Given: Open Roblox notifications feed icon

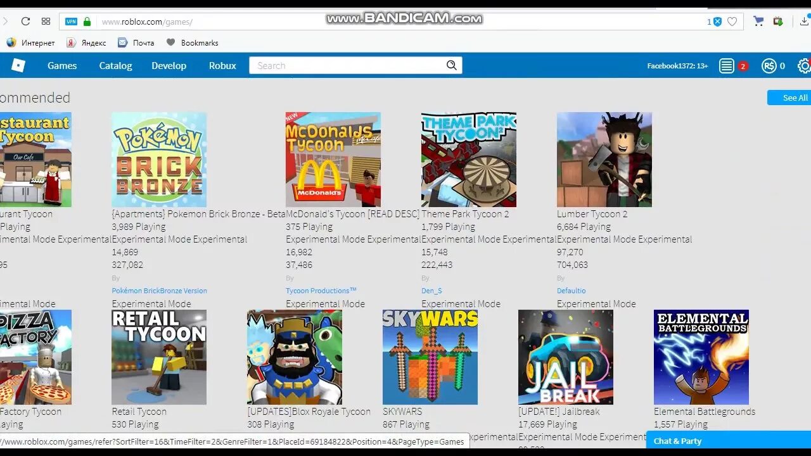Looking at the screenshot, I should (727, 66).
